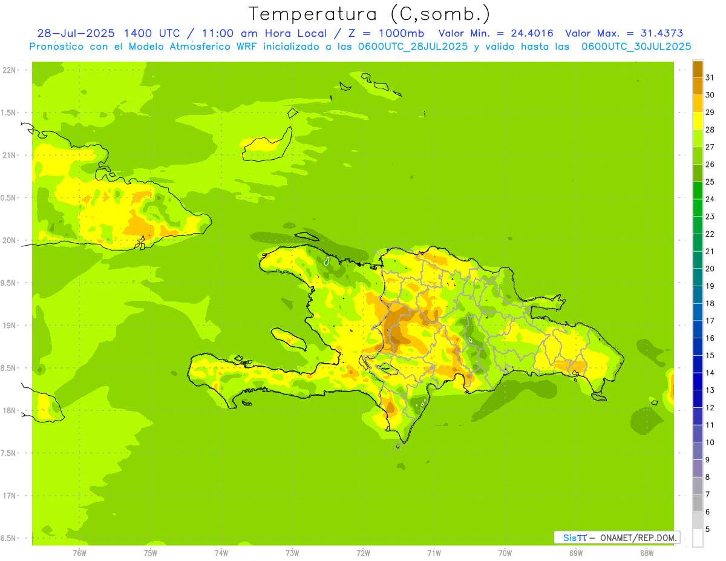Image resolution: width=726 pixels, height=561 pixels.
Task: Click the '18N' latitude label
Action: (9, 410)
